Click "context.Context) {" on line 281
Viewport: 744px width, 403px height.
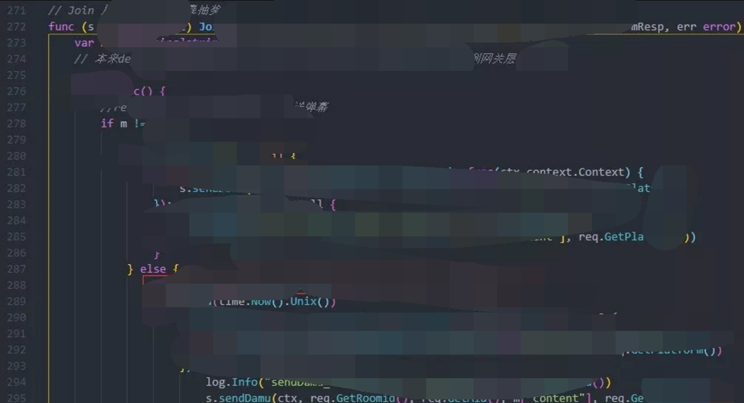[x=584, y=172]
